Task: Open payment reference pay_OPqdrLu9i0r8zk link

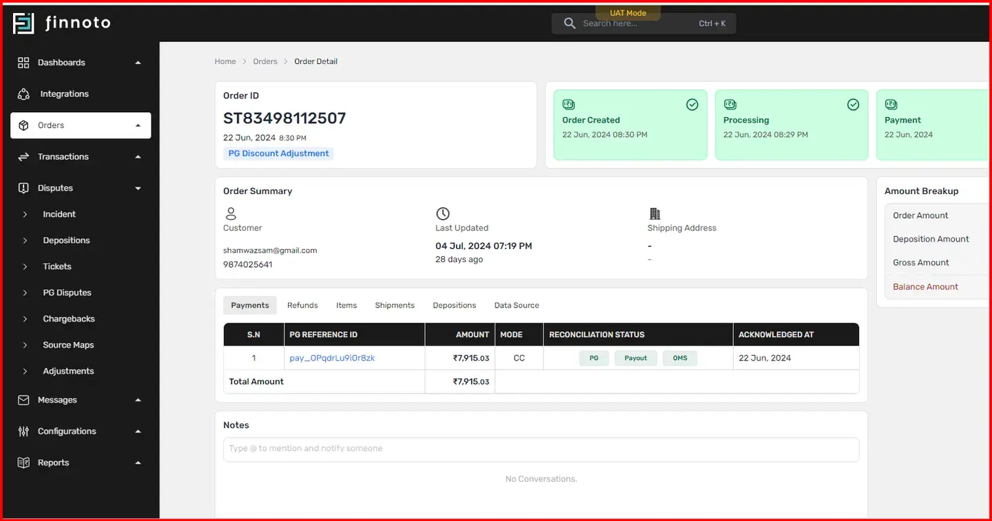Action: coord(332,358)
